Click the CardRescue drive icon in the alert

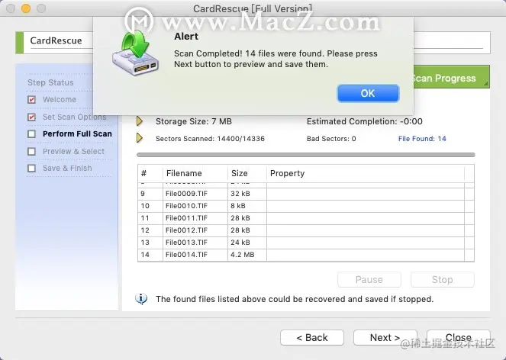pos(136,53)
